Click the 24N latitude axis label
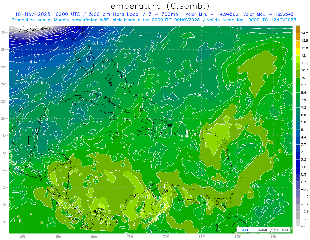Screen dimensions: 310x240 [4, 84]
